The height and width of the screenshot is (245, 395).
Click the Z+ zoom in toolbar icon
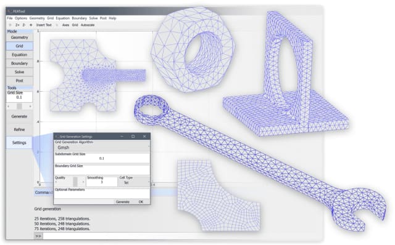pos(17,25)
